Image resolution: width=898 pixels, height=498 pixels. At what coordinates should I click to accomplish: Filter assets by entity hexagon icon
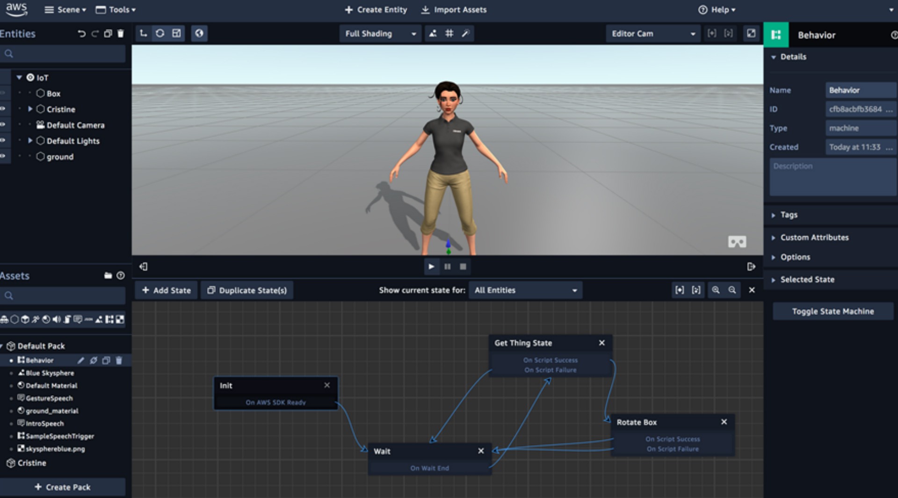click(x=14, y=319)
